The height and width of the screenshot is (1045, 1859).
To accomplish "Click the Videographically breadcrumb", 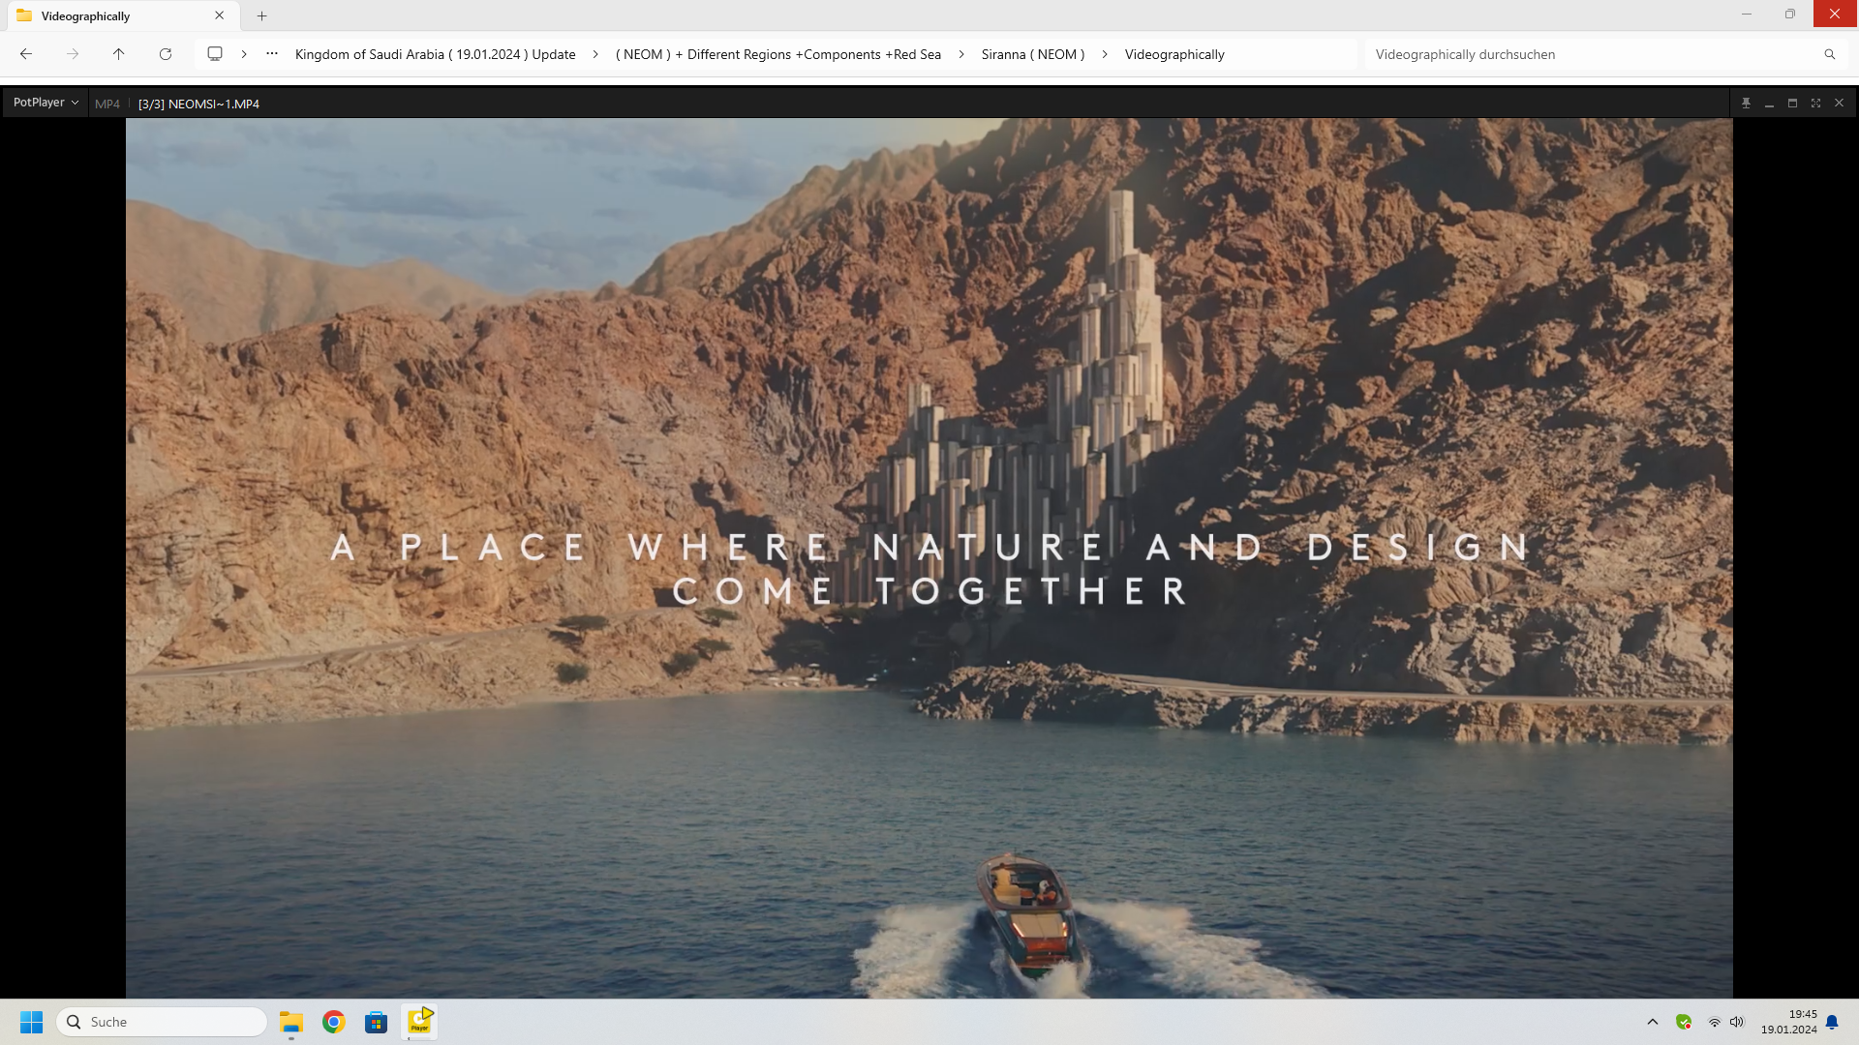I will pyautogui.click(x=1174, y=54).
